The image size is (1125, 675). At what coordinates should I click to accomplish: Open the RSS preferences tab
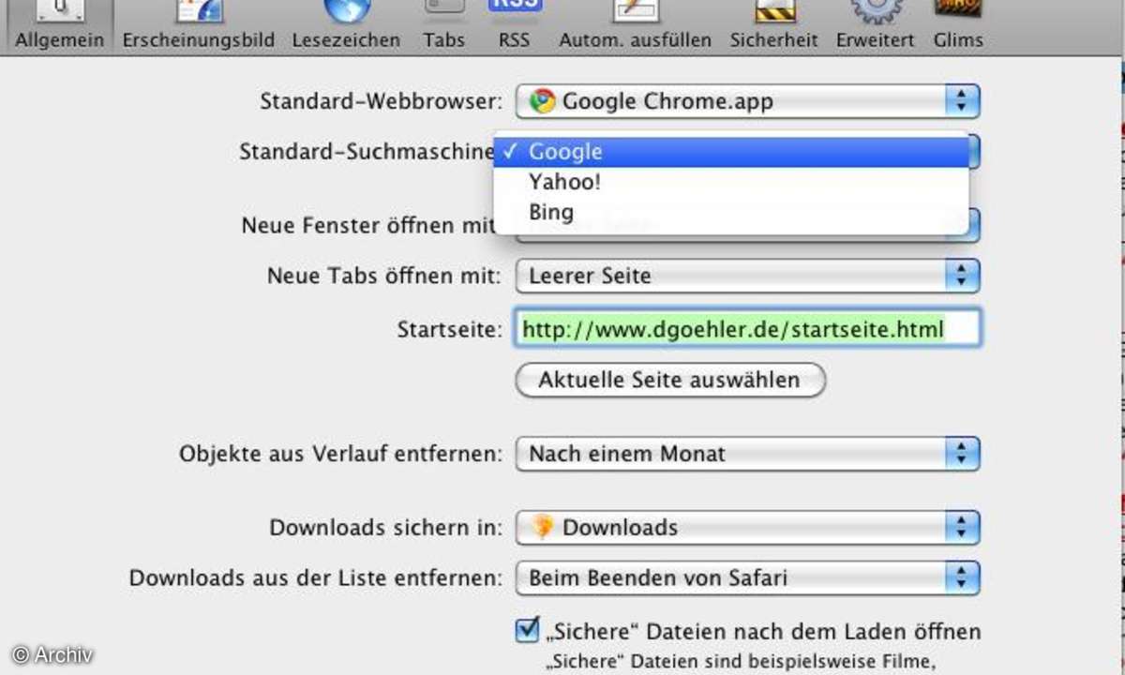click(514, 26)
